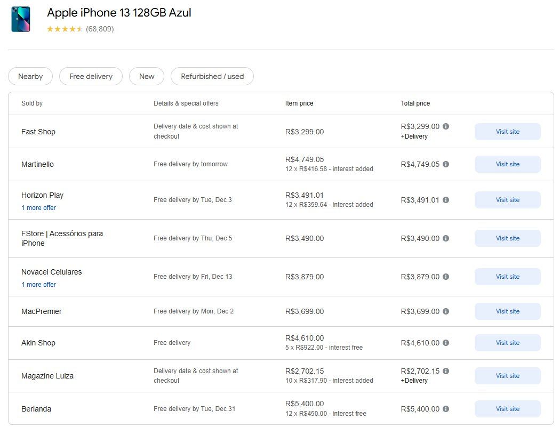Select the New condition filter
The height and width of the screenshot is (427, 560).
147,76
